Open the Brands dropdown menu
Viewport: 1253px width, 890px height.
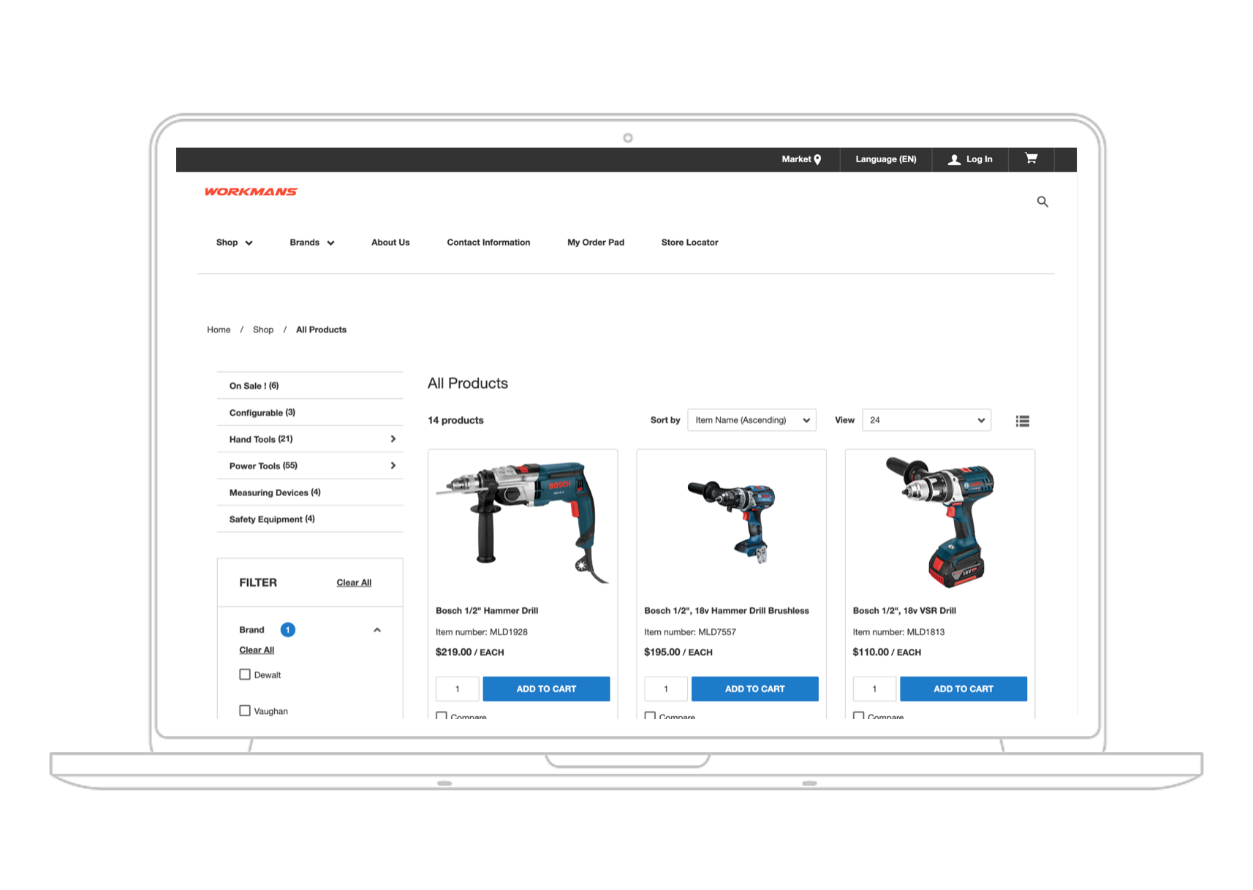[x=312, y=243]
